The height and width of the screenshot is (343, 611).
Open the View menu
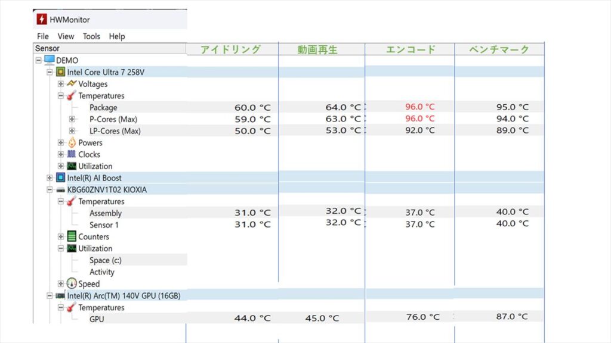66,36
